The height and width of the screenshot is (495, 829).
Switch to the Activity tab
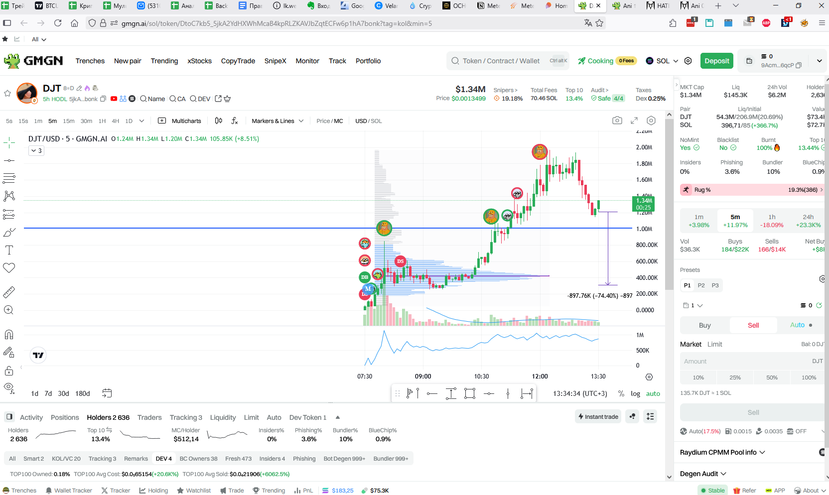(31, 417)
